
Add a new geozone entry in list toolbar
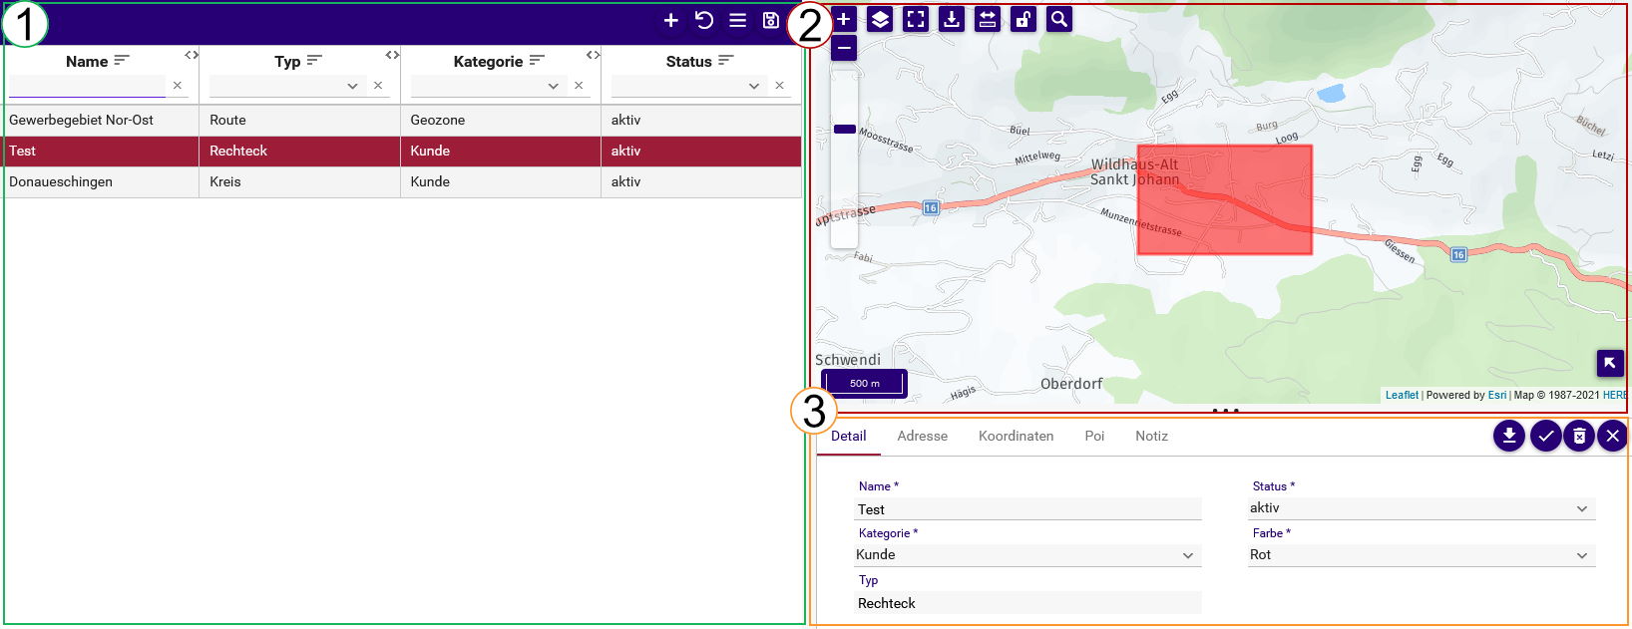coord(671,20)
